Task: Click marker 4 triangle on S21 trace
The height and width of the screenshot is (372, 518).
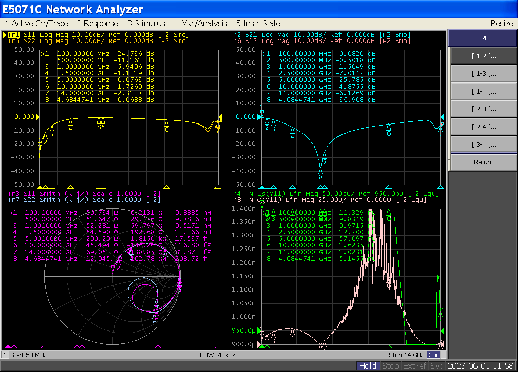Action: tap(292, 131)
